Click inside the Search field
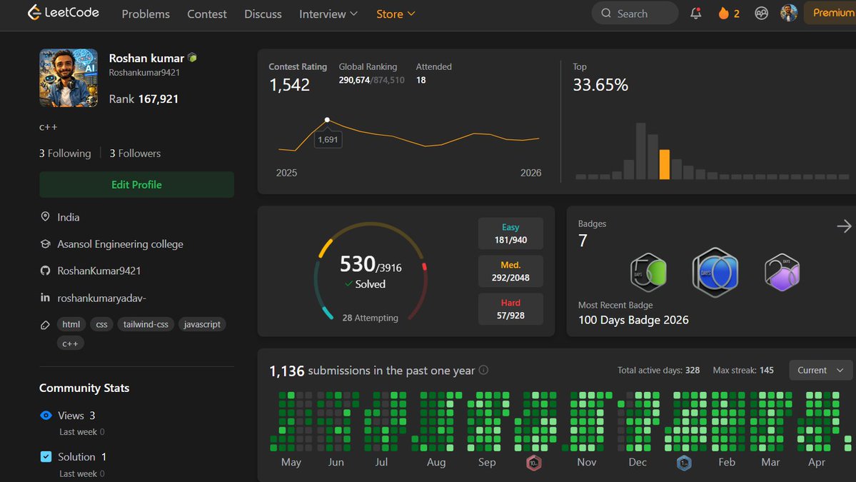The image size is (856, 482). coord(635,13)
